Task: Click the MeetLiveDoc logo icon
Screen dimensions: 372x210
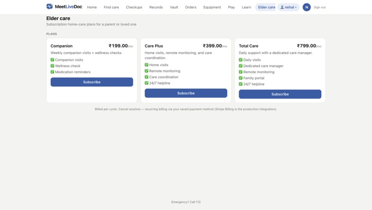Action: [x=49, y=6]
